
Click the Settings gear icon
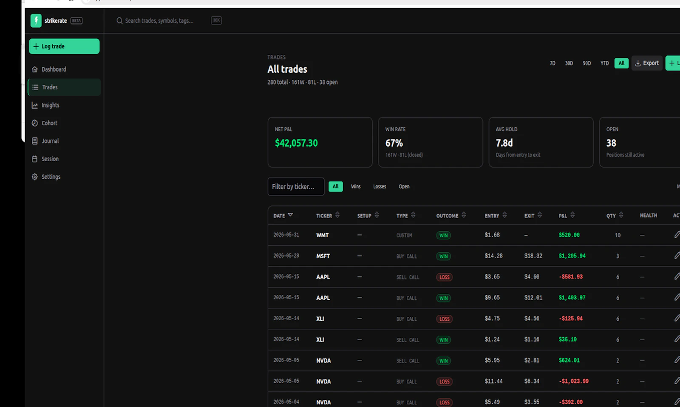click(x=35, y=176)
